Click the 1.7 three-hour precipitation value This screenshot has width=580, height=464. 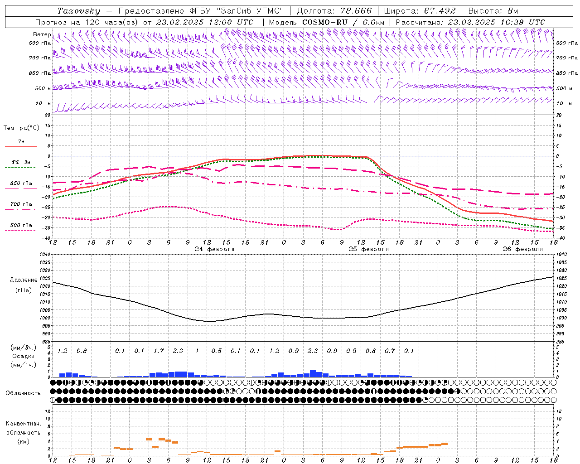click(x=159, y=351)
